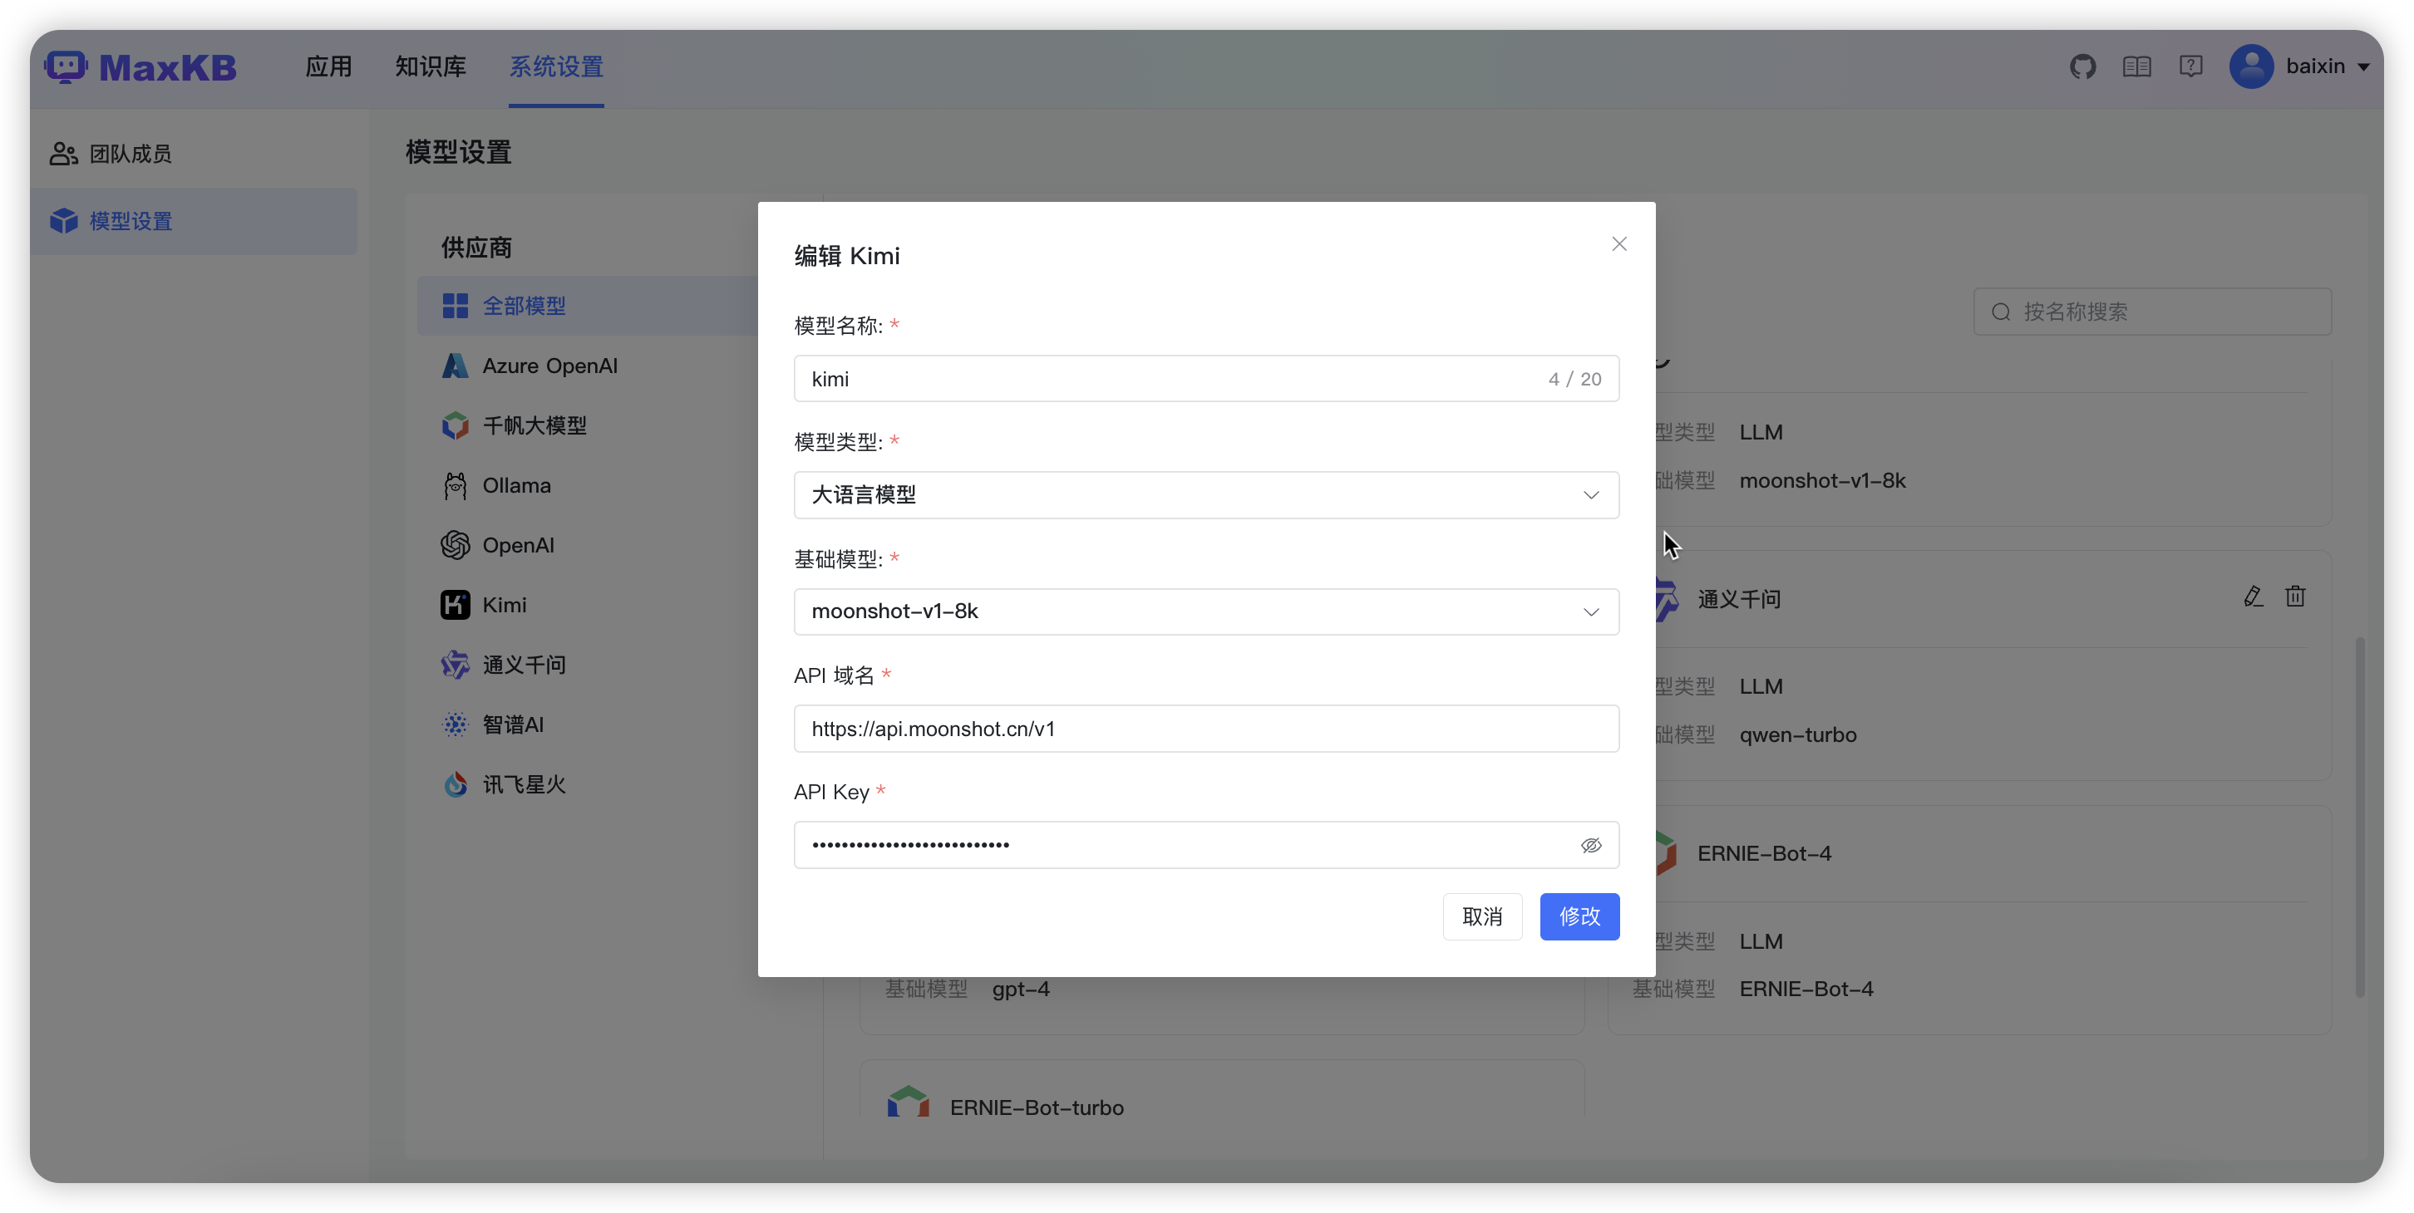Viewport: 2414px width, 1213px height.
Task: Open the 讯飞星火 provider section
Action: coord(525,784)
